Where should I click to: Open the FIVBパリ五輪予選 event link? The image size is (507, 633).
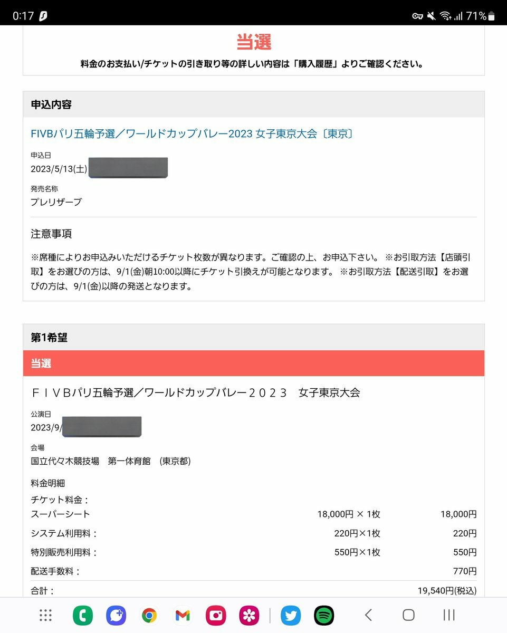click(192, 133)
